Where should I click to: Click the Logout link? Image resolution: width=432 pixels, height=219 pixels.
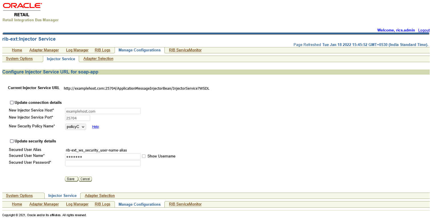(424, 30)
